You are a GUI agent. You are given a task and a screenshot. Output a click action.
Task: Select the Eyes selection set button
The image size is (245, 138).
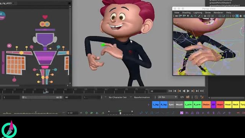pos(171,105)
